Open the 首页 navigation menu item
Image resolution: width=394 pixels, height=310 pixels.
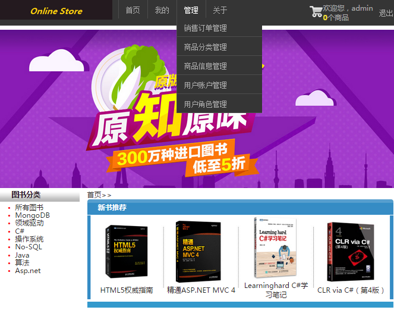coord(133,10)
